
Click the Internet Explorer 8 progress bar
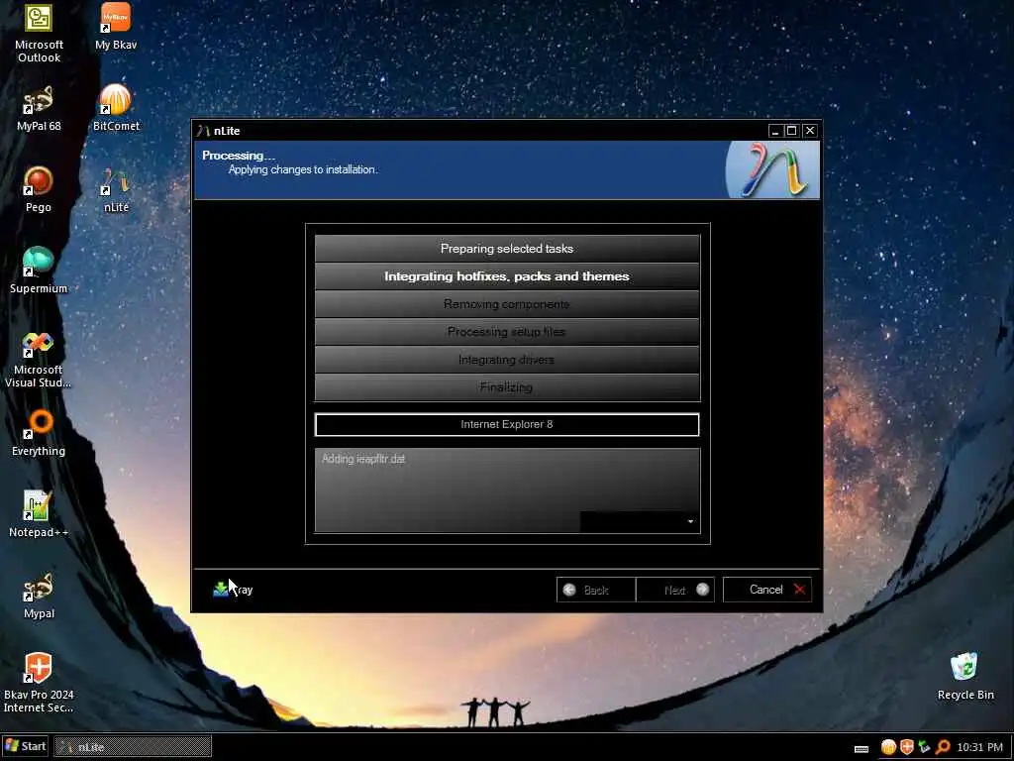507,424
